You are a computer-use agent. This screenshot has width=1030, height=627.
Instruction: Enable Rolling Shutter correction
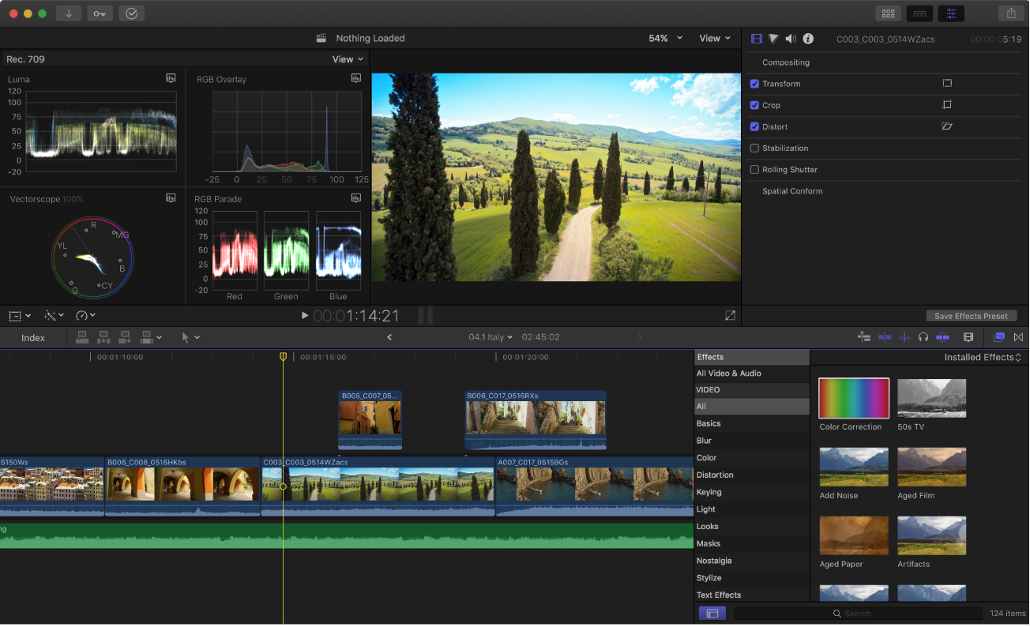coord(754,169)
